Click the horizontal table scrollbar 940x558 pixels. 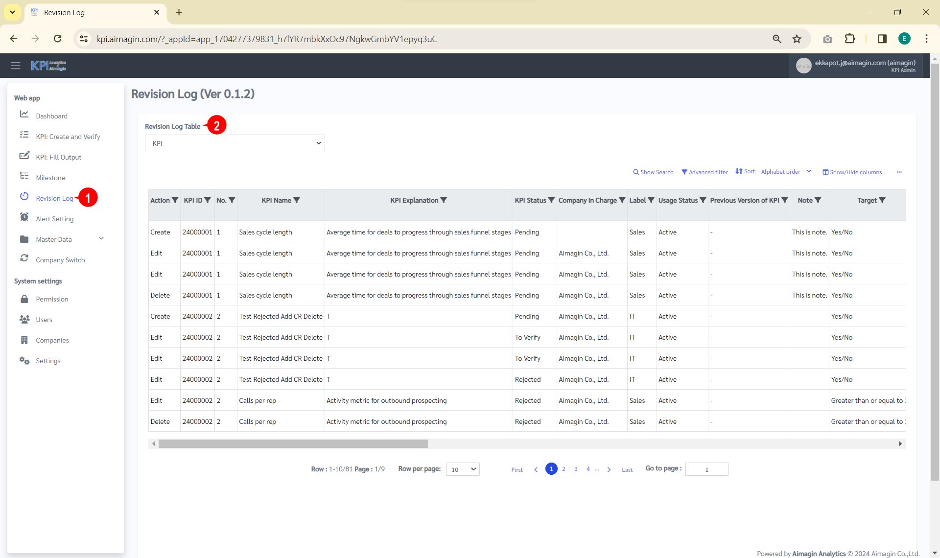coord(293,444)
